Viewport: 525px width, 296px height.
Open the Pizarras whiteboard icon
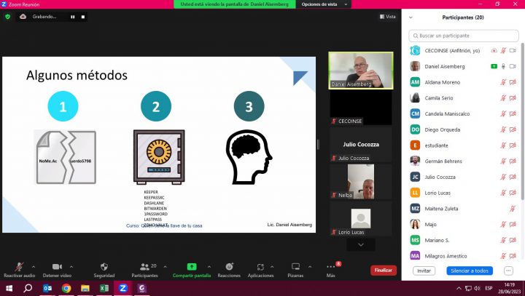295,267
